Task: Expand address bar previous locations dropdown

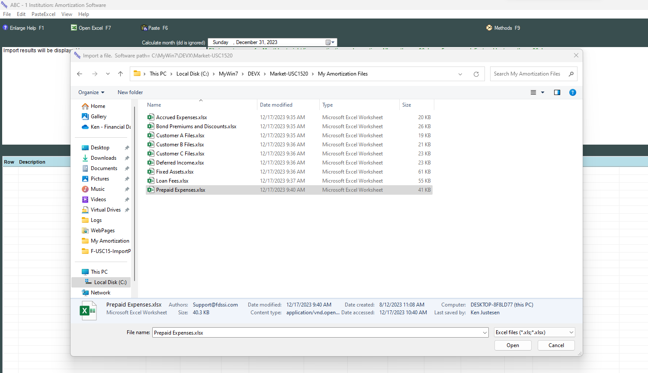Action: tap(460, 74)
